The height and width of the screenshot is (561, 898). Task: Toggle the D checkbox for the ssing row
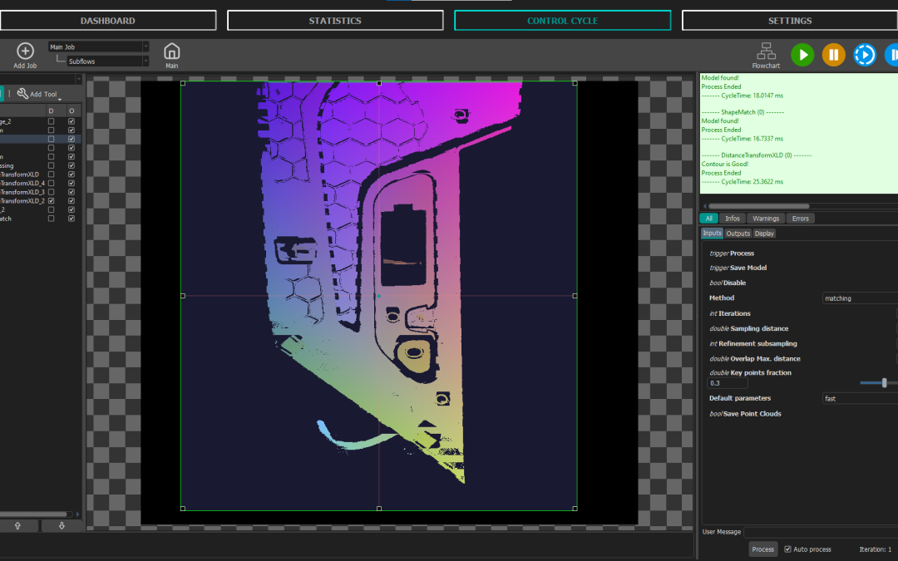coord(51,165)
